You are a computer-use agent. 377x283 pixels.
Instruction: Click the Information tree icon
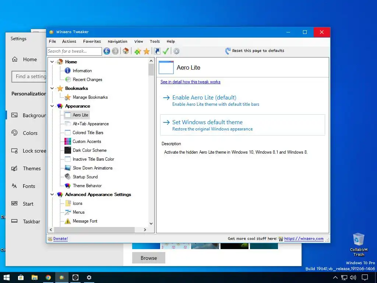(68, 70)
